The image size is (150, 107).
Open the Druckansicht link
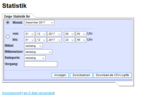point(12,93)
